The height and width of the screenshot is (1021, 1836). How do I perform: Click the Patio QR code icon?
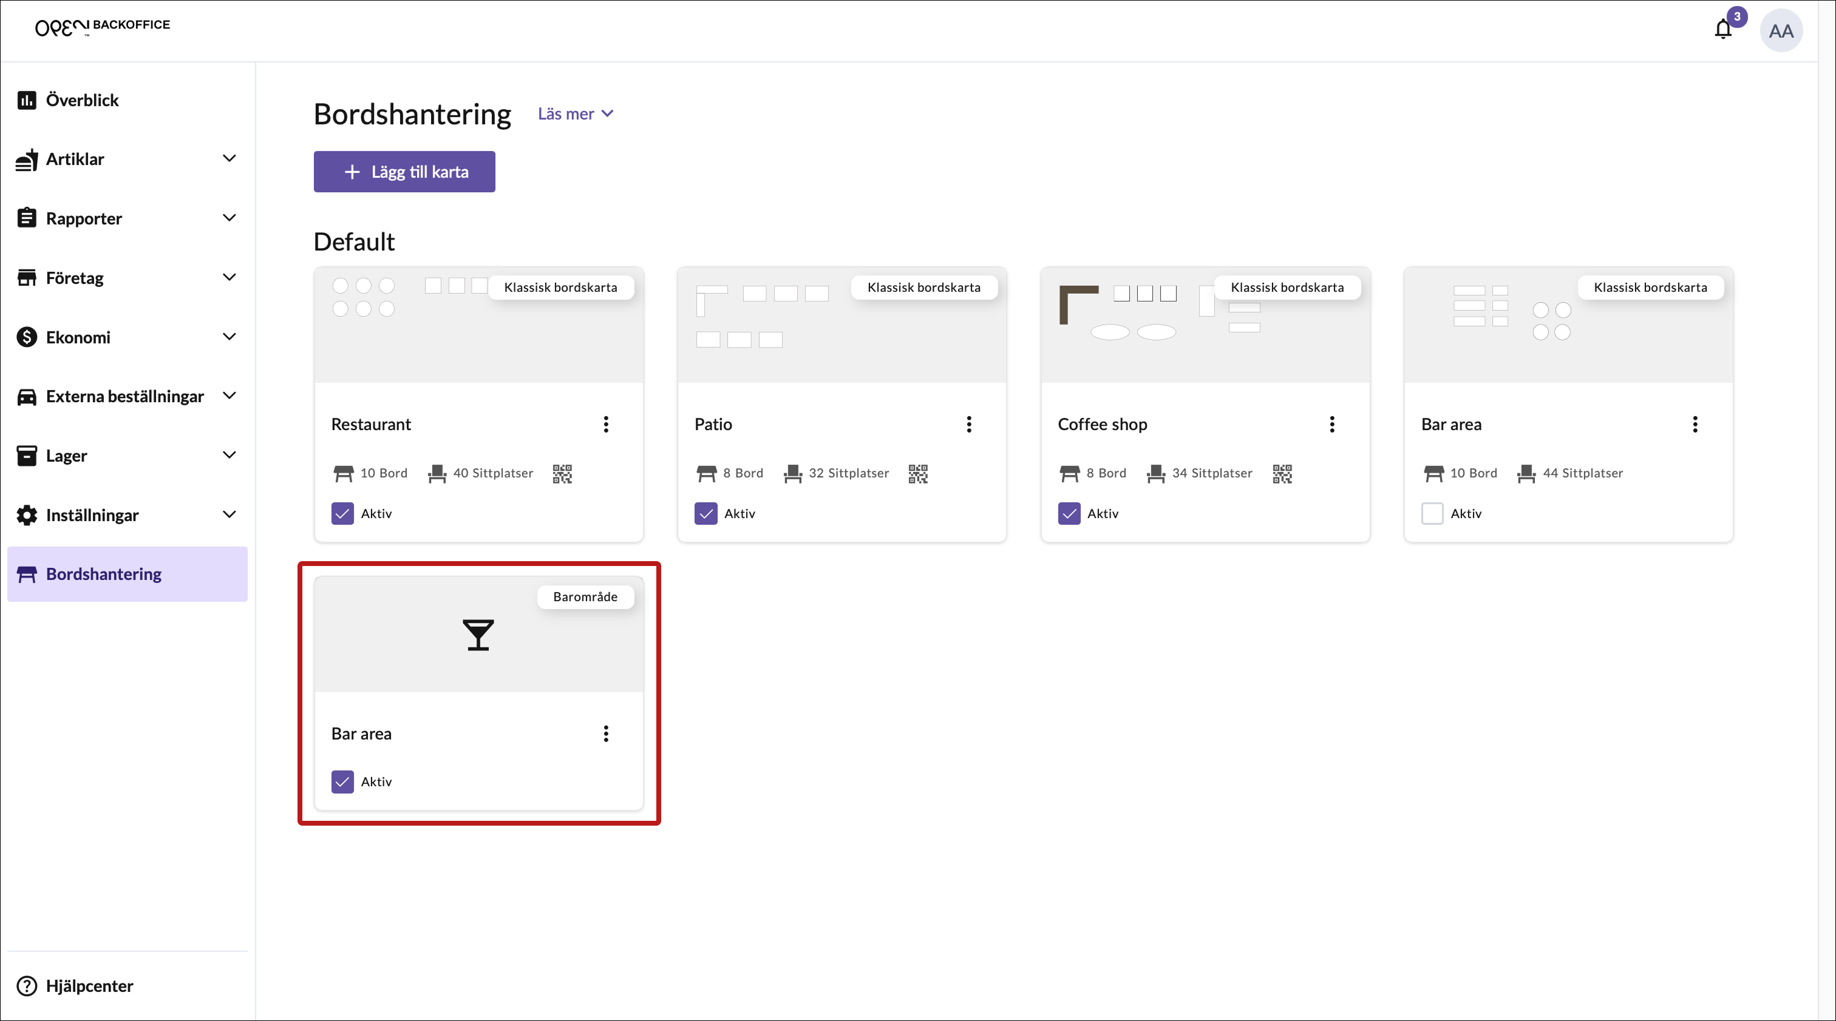[917, 473]
